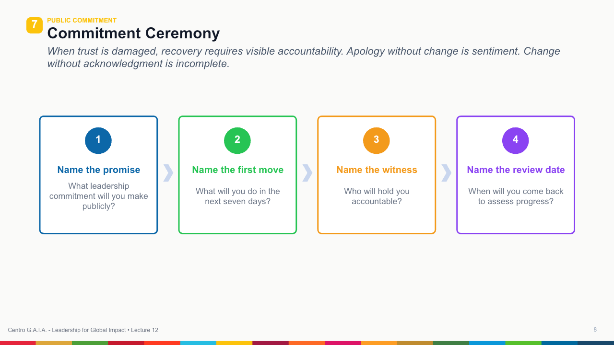
Task: Select the blue circle numbered 1
Action: 98,140
